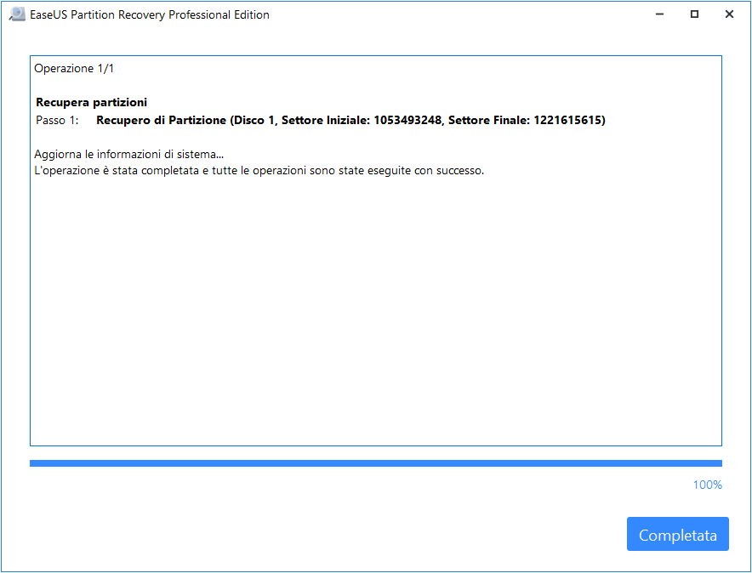The image size is (752, 573).
Task: Click the window title 'EaseUS Partition Recovery Professional Edition'
Action: click(150, 14)
